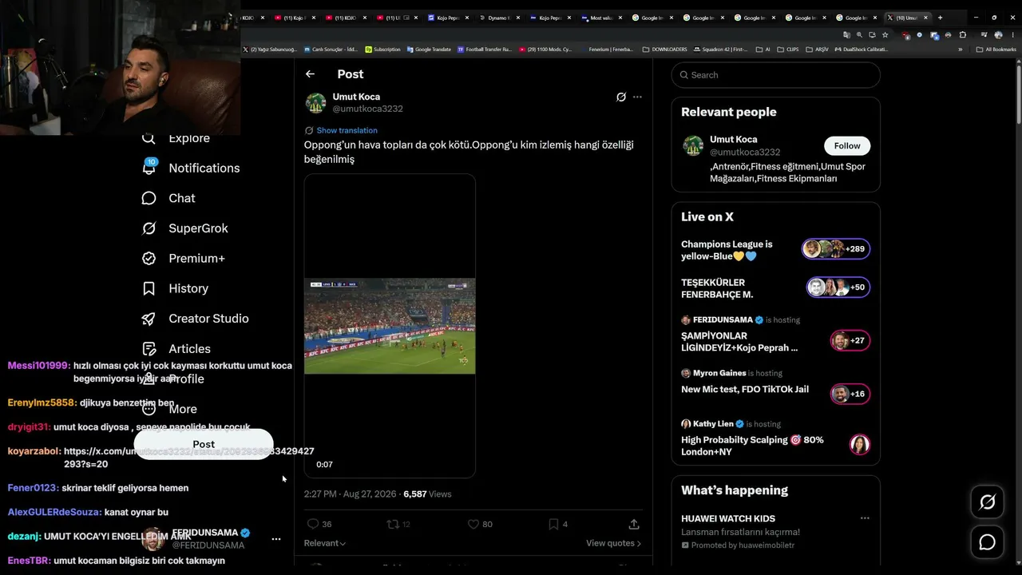The image size is (1022, 575).
Task: Open View quotes link
Action: tap(613, 543)
